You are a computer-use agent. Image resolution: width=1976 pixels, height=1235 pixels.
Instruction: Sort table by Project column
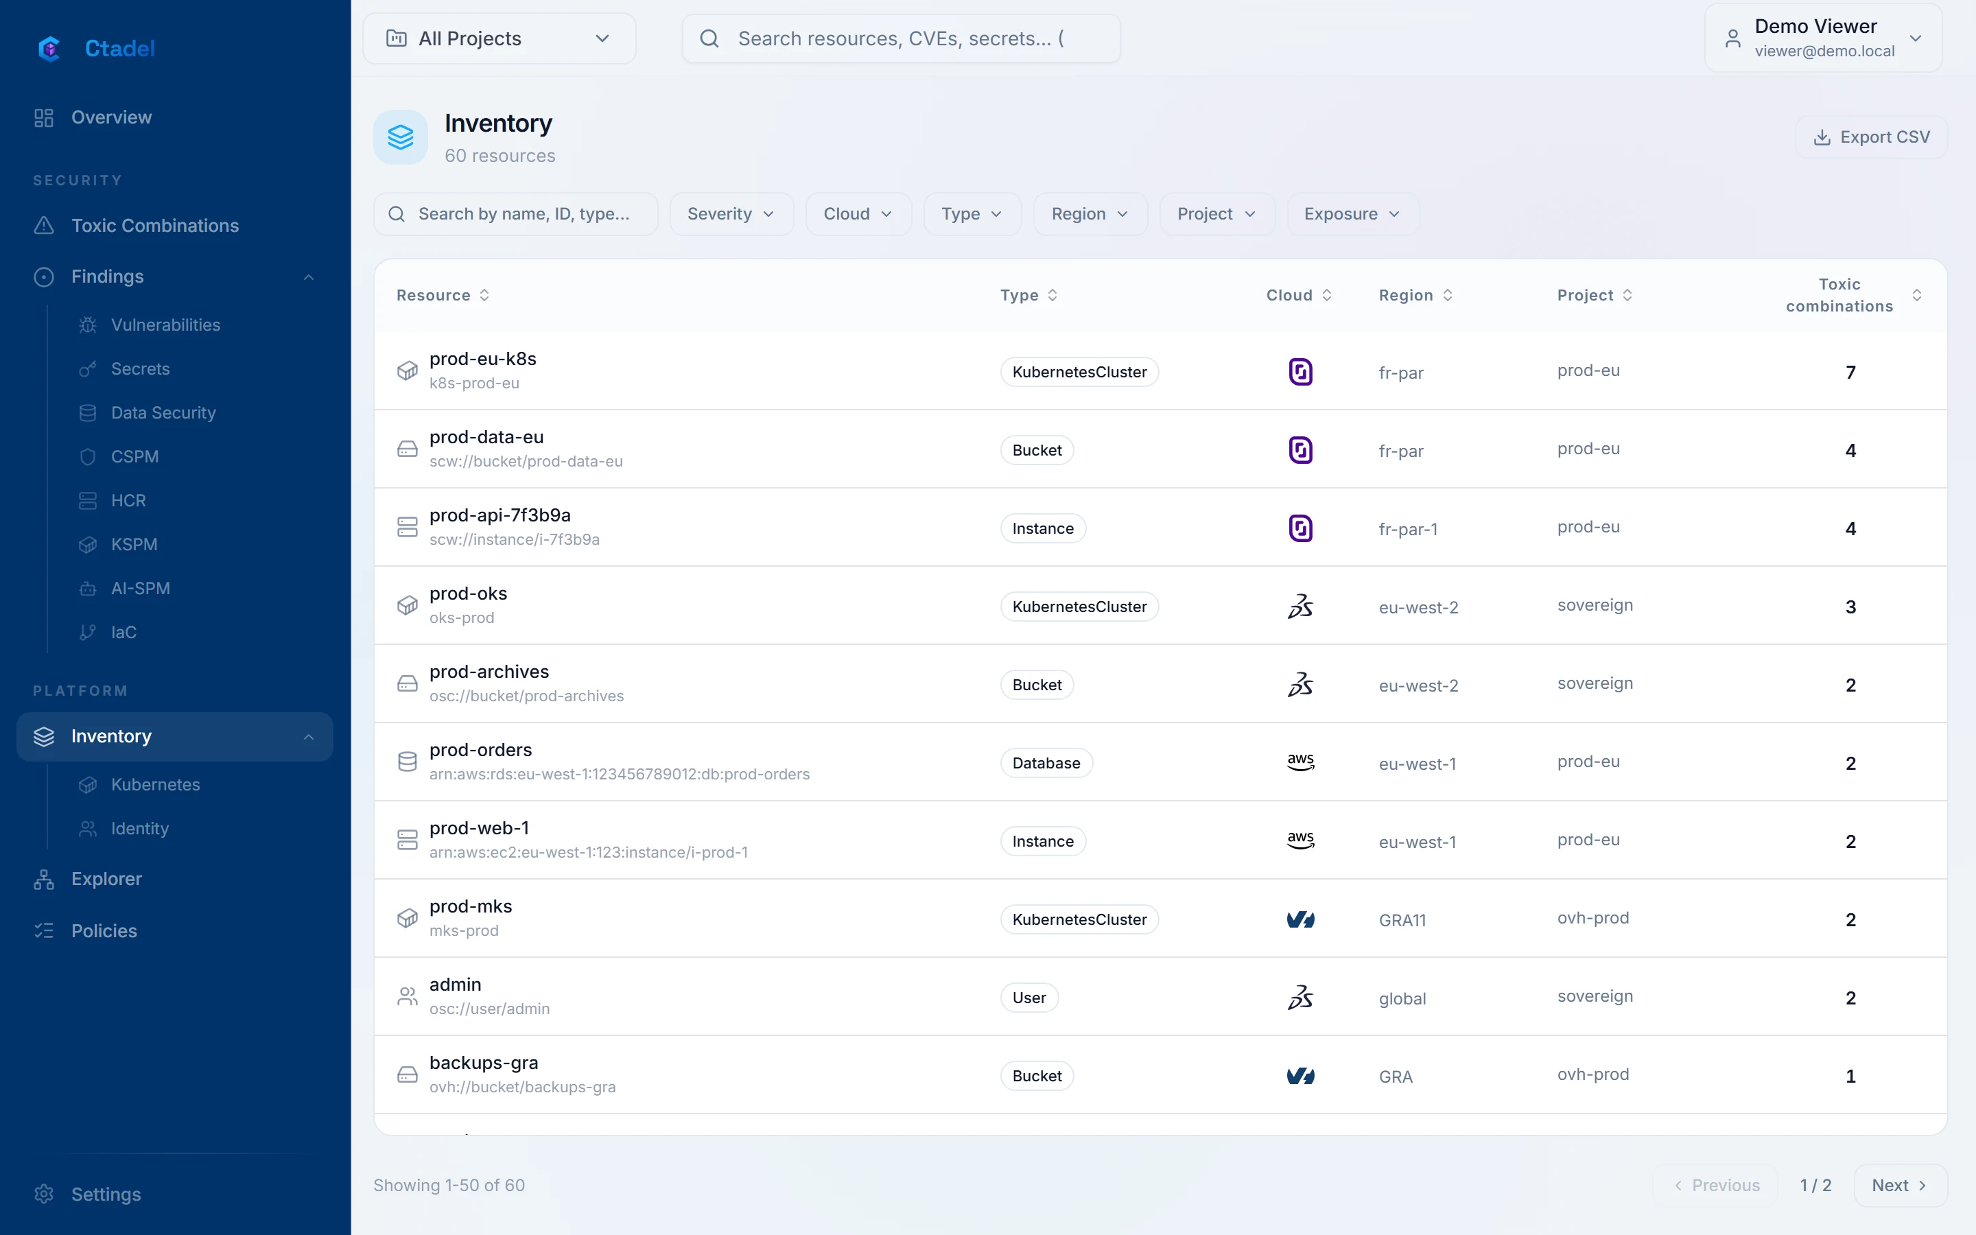(x=1595, y=295)
